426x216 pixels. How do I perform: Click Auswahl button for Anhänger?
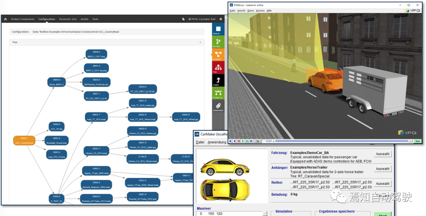pos(382,169)
